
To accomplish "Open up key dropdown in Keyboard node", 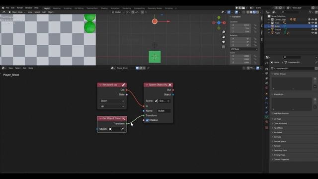I will (x=112, y=106).
